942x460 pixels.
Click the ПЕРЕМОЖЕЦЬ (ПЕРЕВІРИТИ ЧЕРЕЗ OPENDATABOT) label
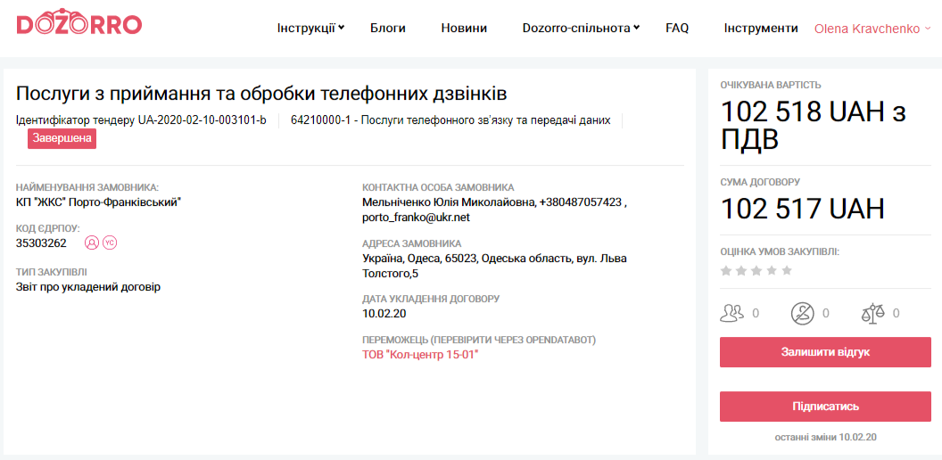click(x=479, y=340)
